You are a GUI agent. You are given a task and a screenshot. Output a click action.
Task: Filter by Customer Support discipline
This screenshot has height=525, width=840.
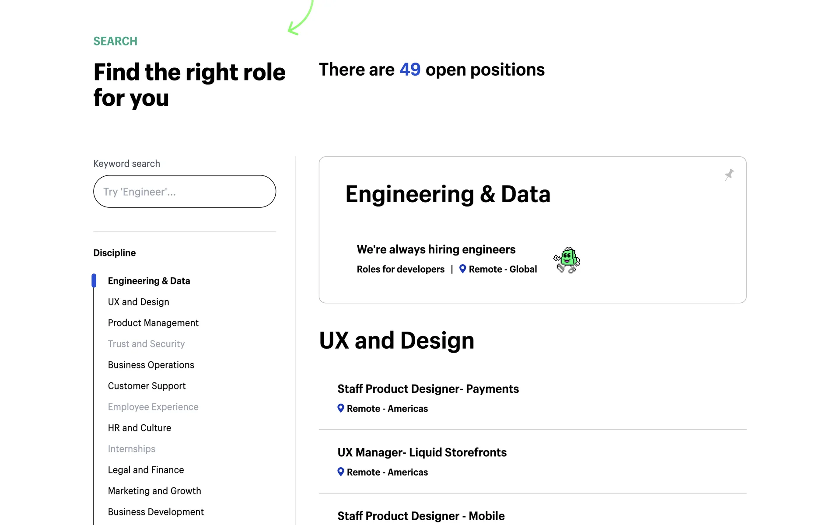[147, 386]
